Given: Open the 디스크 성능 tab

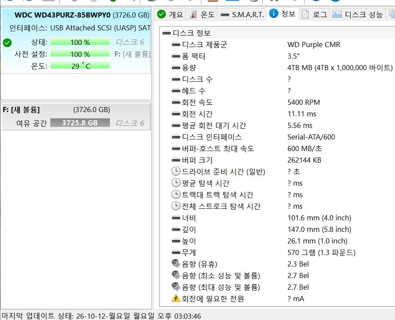Looking at the screenshot, I should point(357,15).
